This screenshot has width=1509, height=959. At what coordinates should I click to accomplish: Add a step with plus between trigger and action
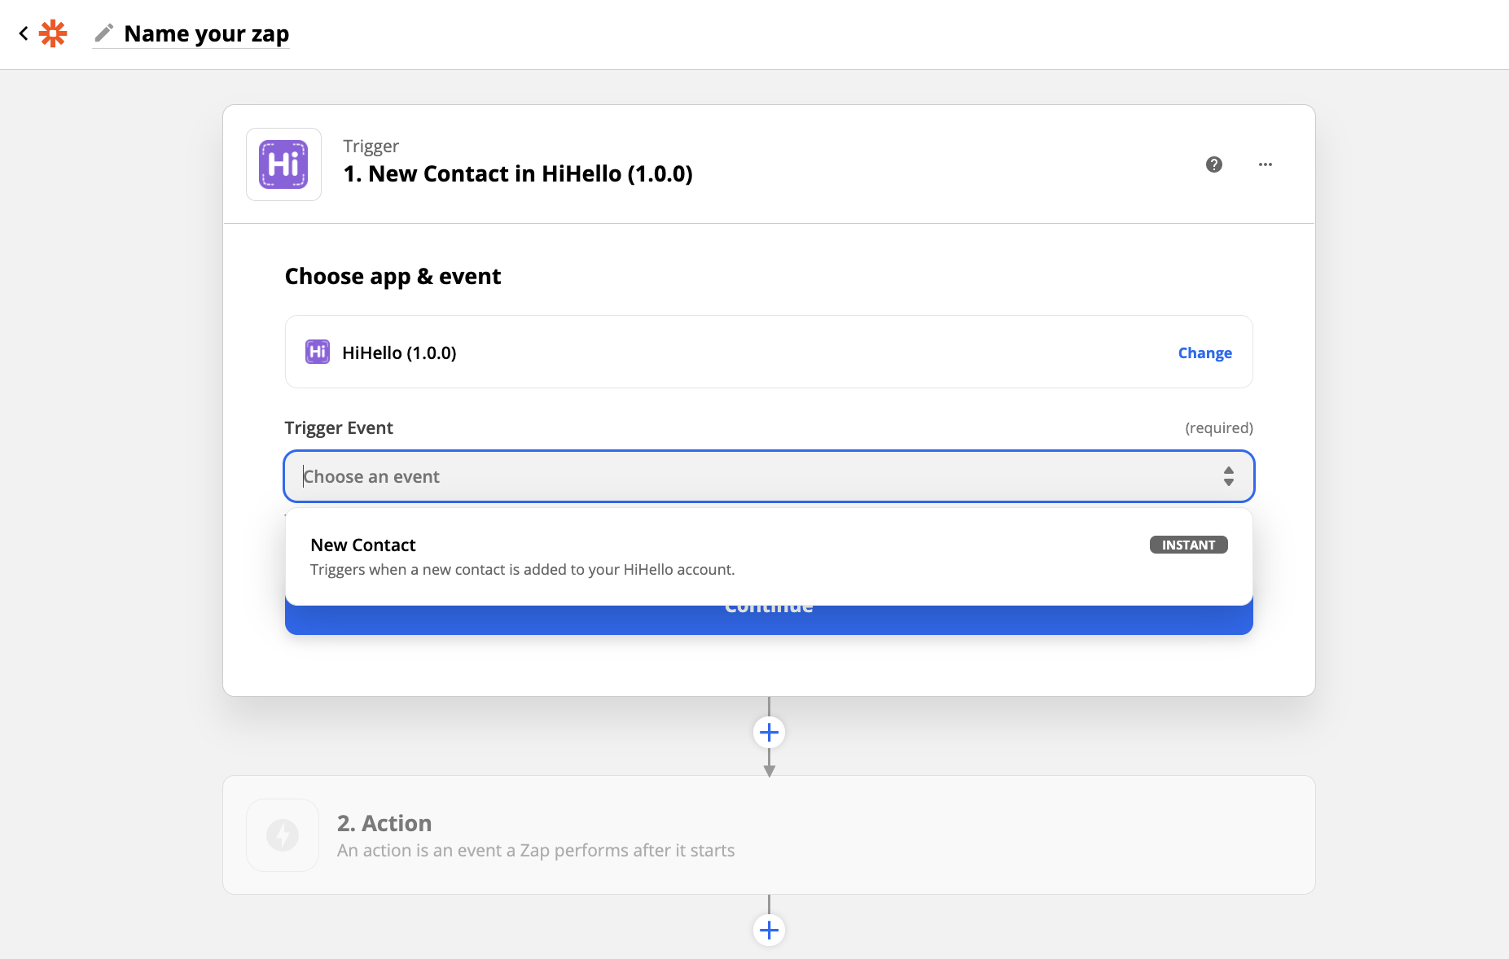(x=769, y=733)
